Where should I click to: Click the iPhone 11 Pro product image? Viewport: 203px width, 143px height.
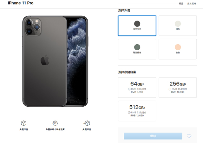55,61
